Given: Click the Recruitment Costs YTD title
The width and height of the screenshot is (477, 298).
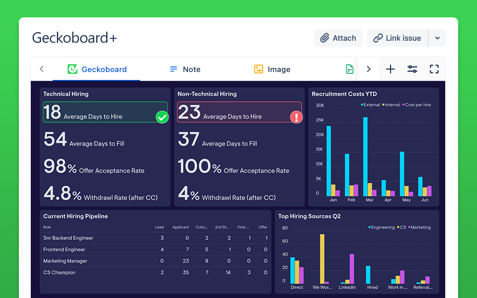Looking at the screenshot, I should [344, 94].
